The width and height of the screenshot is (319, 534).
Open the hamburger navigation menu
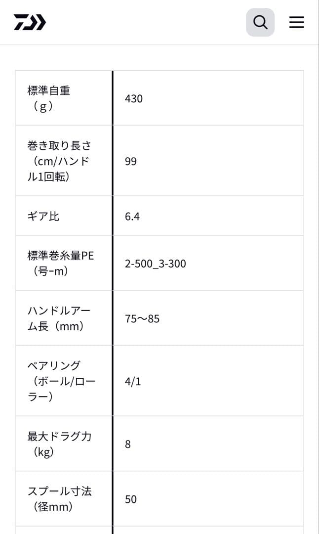[296, 22]
